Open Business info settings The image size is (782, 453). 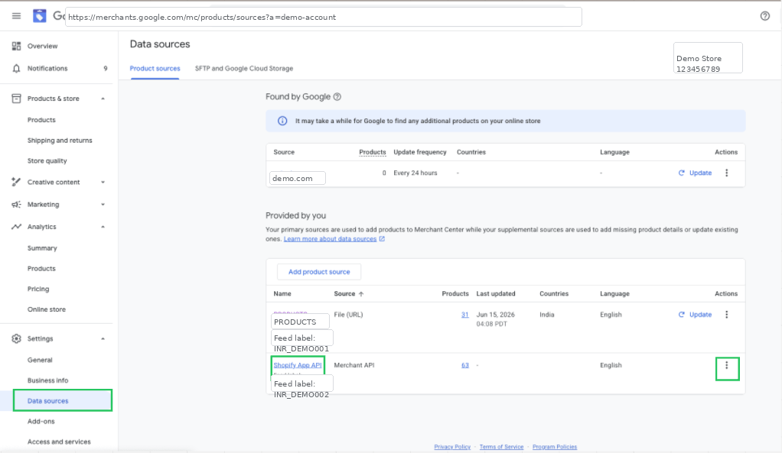click(x=48, y=380)
